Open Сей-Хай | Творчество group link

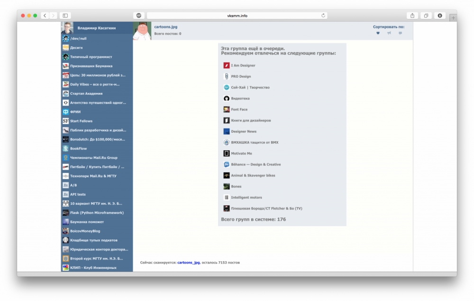coord(250,87)
